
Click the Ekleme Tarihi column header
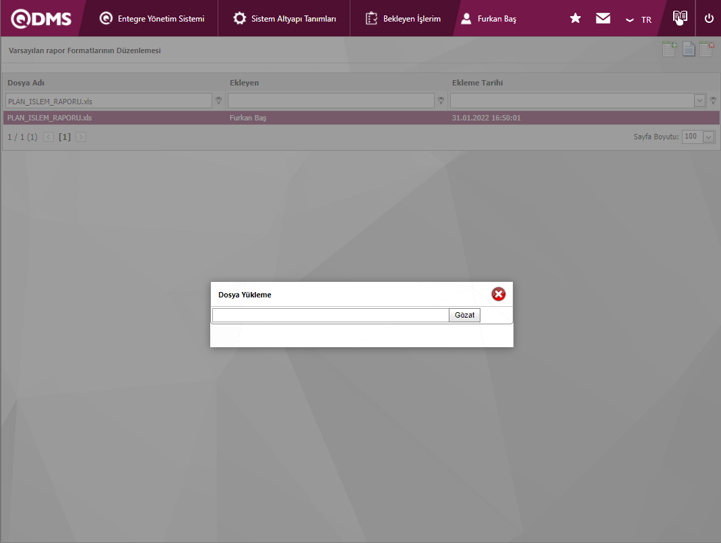[477, 83]
